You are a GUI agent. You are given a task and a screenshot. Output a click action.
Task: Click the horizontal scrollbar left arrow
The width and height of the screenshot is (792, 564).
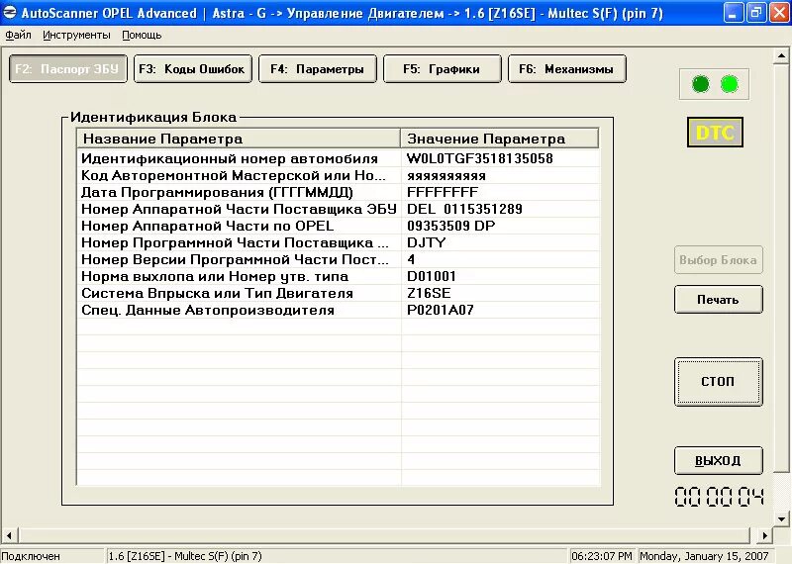point(9,535)
